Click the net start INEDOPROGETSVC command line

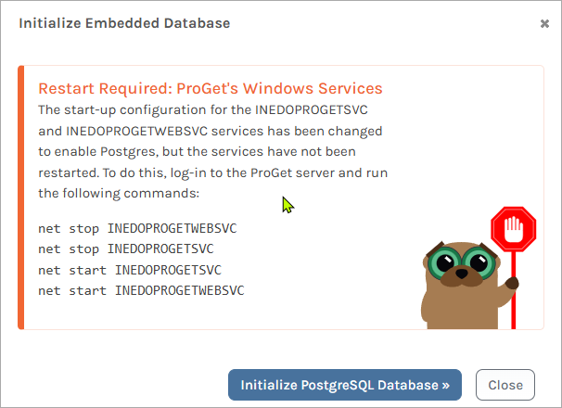pos(130,270)
